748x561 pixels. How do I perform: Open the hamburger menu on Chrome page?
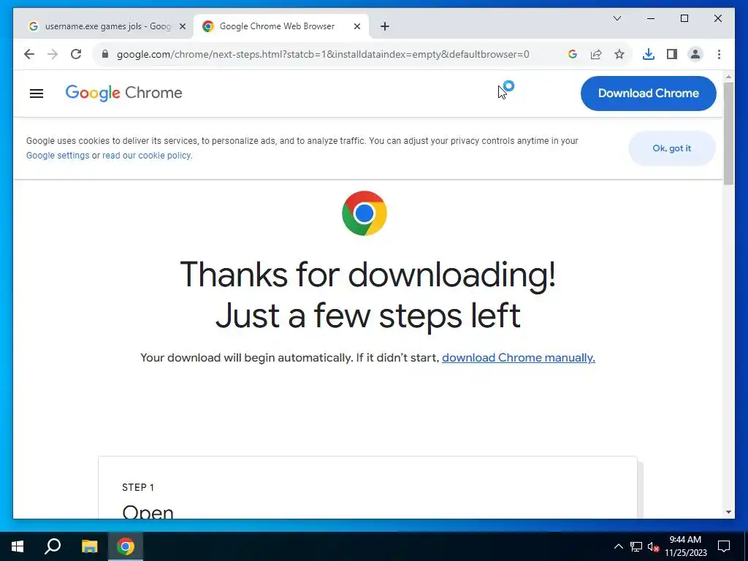point(37,93)
